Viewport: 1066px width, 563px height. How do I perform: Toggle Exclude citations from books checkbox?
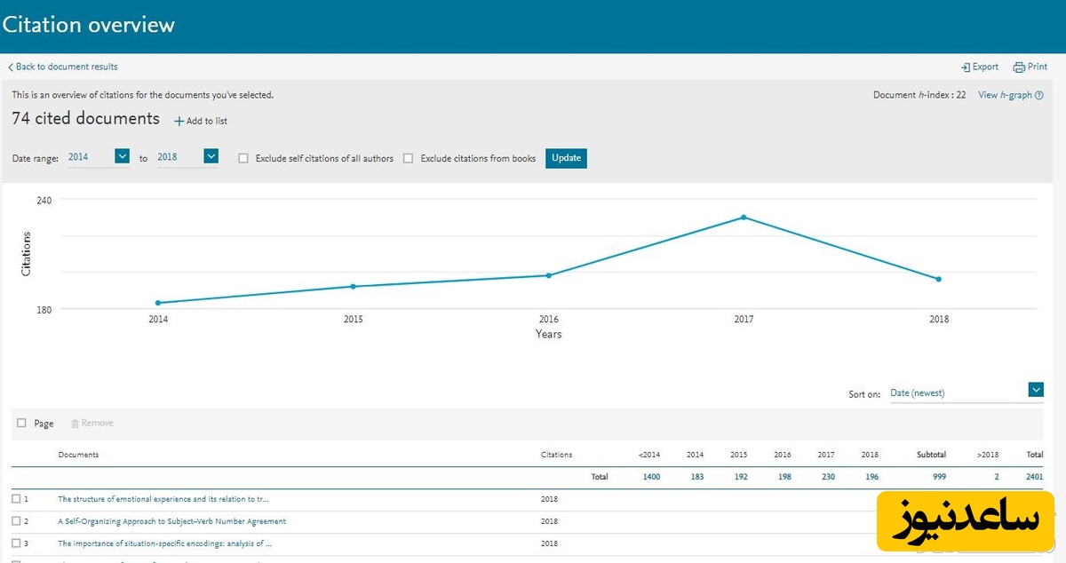point(409,159)
